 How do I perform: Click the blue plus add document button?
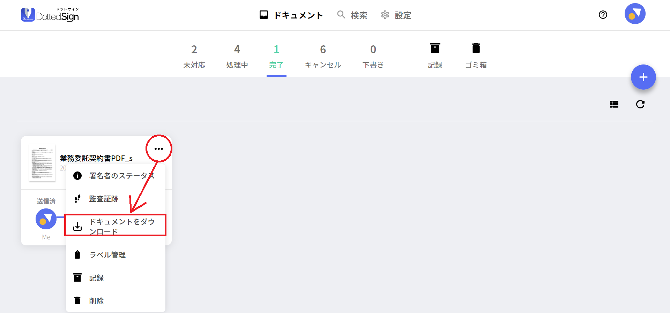pos(643,77)
